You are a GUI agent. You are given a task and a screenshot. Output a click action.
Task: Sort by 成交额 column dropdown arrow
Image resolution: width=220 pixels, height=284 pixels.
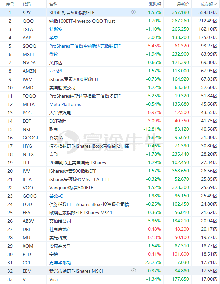tap(215, 4)
